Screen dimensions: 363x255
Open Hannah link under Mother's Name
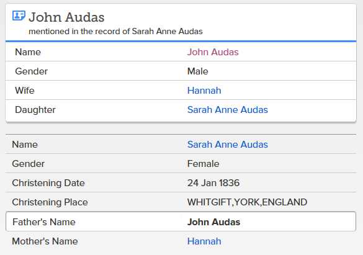pyautogui.click(x=204, y=241)
